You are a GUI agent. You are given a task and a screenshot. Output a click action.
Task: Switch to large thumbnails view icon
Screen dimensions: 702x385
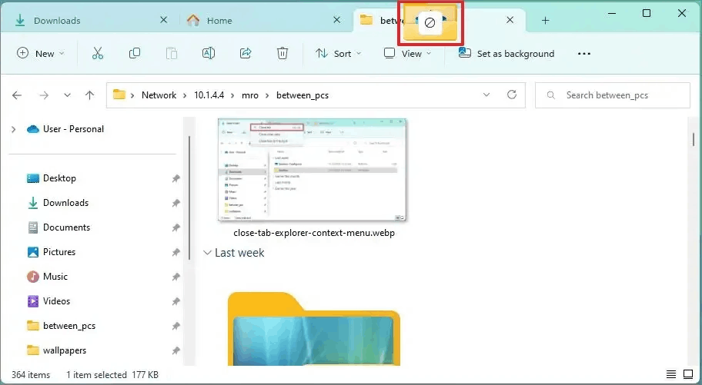[x=688, y=373]
